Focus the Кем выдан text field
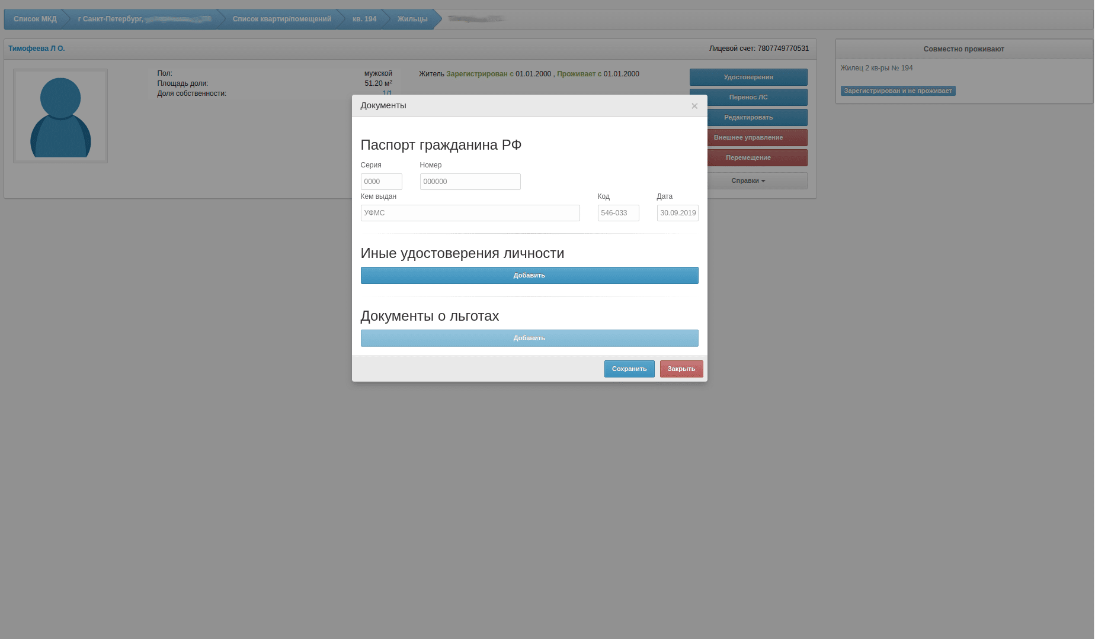Screen dimensions: 1095x639 pyautogui.click(x=470, y=213)
